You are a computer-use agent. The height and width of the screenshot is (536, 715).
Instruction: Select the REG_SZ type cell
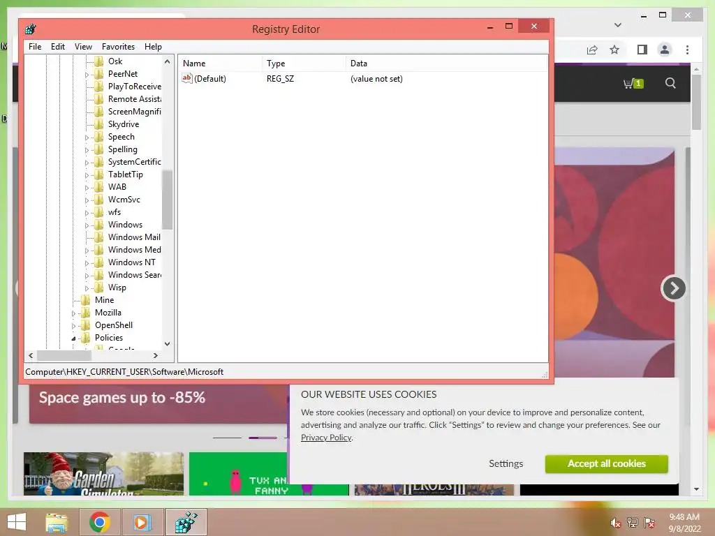tap(281, 78)
